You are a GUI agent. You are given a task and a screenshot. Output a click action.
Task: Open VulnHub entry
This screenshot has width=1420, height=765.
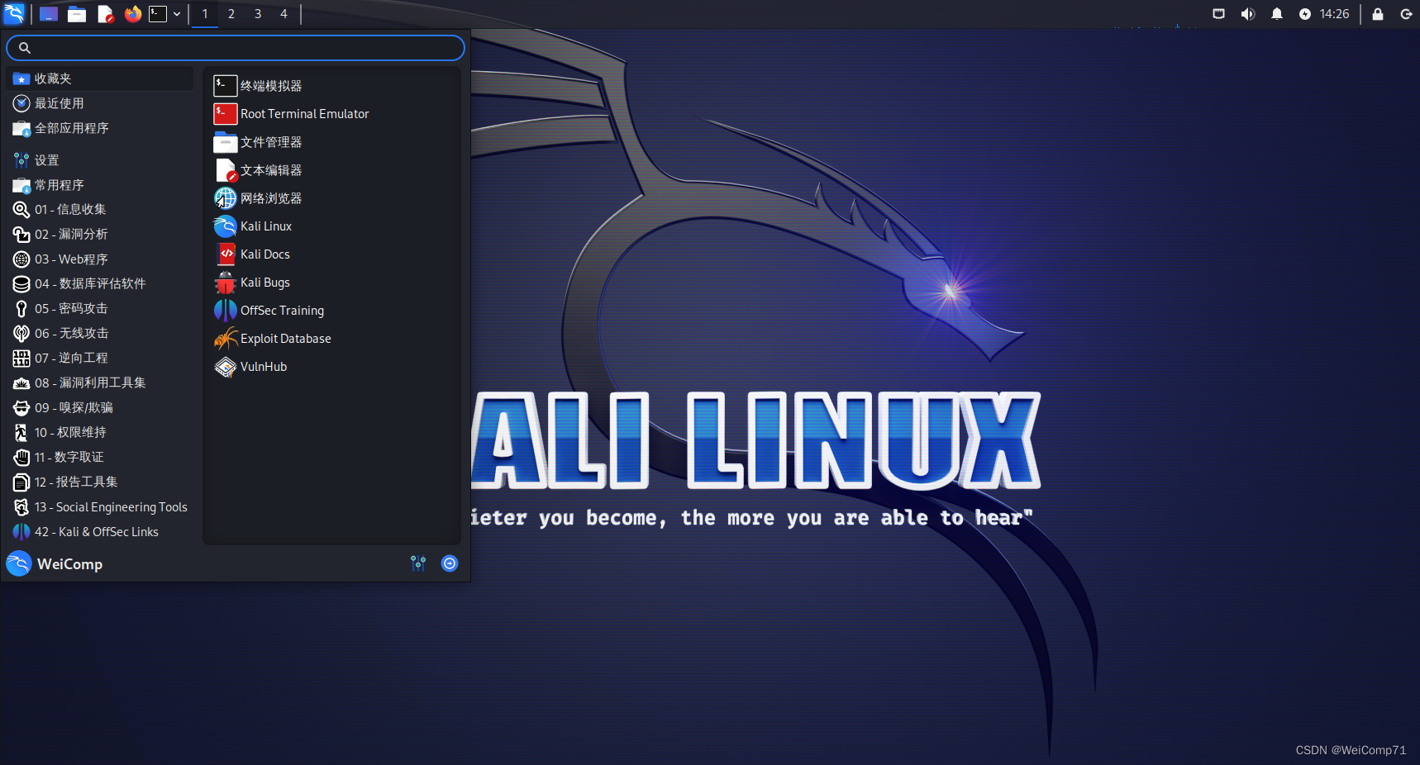click(x=331, y=367)
